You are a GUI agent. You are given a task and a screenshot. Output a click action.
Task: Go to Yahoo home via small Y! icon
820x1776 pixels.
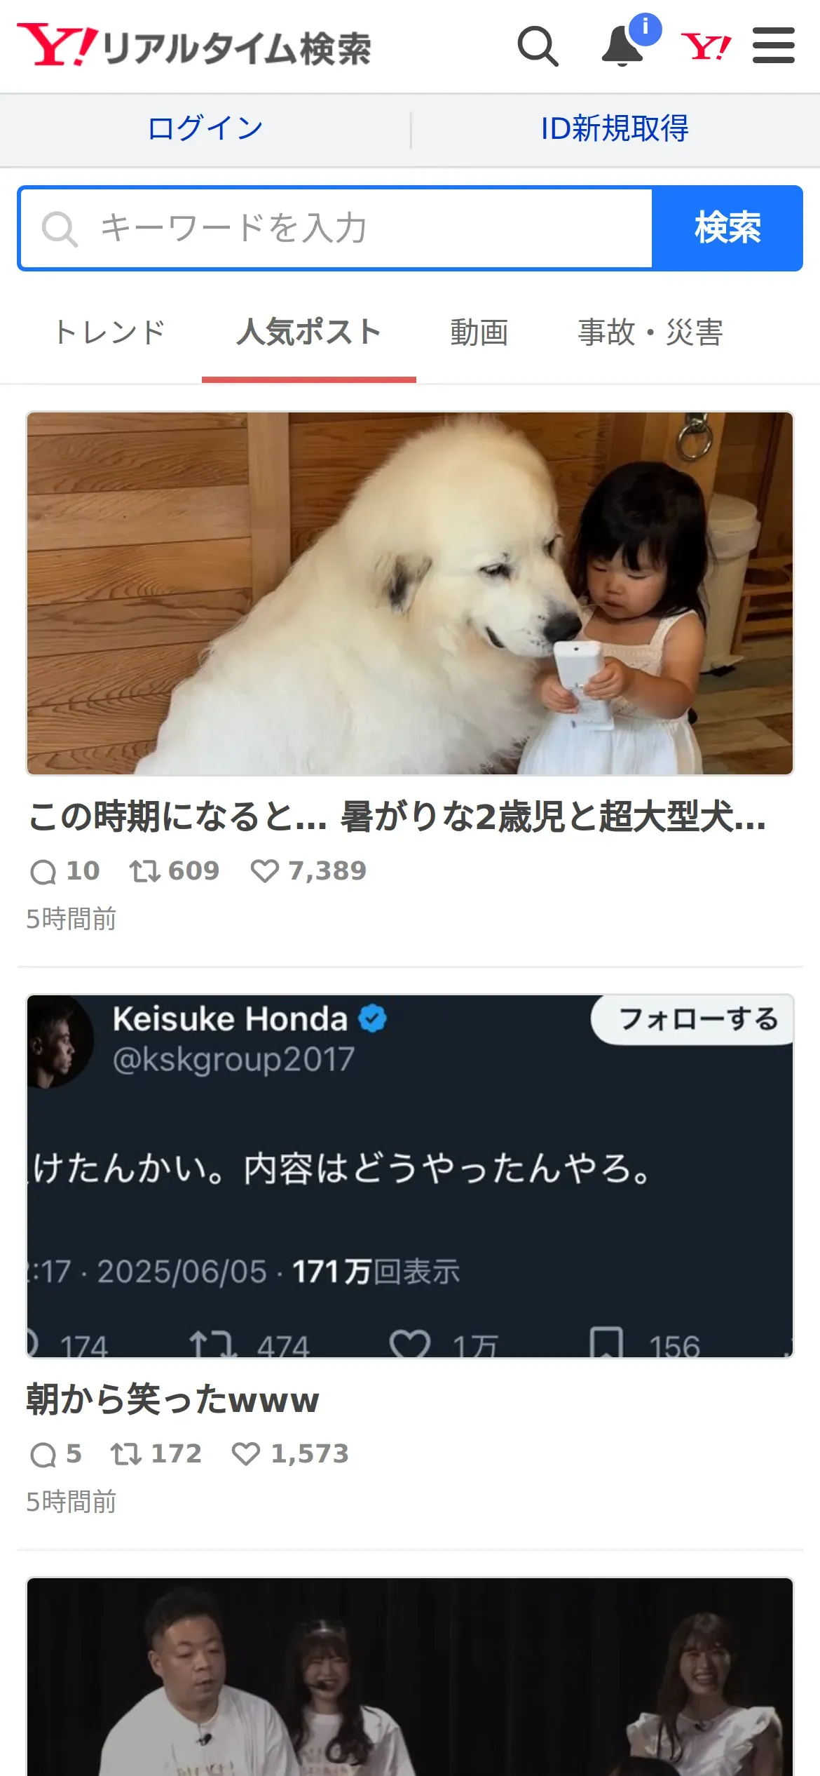(706, 47)
